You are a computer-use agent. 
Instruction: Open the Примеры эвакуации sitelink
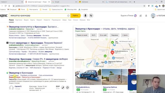(x=34, y=36)
